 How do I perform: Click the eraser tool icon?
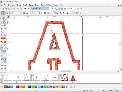click(x=2, y=59)
